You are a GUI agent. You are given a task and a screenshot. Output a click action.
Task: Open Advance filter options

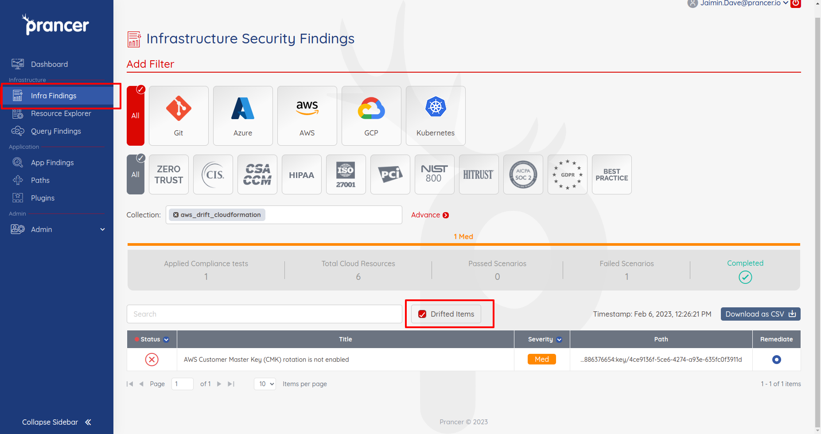point(430,215)
